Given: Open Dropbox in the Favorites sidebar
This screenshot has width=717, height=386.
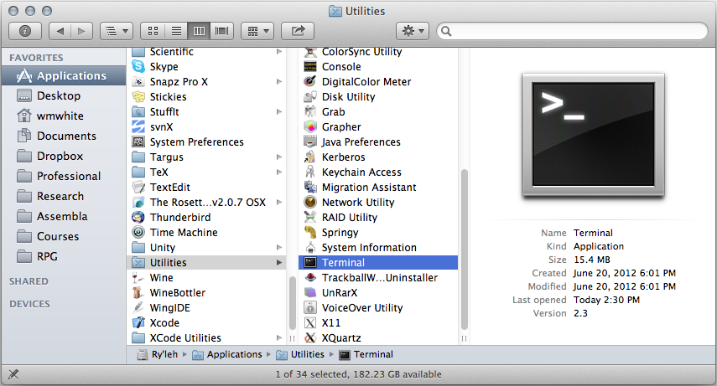Looking at the screenshot, I should pos(60,156).
